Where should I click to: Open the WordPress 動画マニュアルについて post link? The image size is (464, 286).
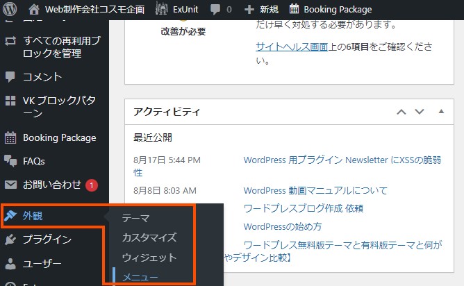coord(315,190)
